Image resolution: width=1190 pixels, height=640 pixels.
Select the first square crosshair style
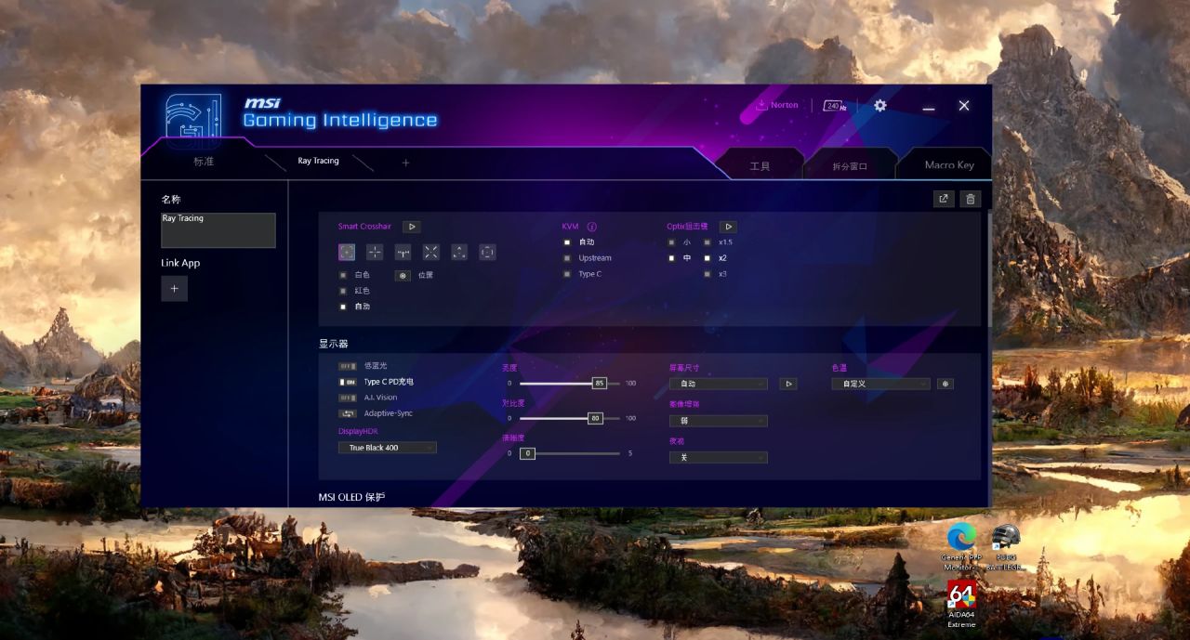347,252
